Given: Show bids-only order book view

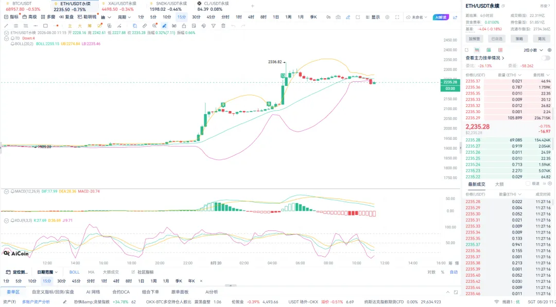Looking at the screenshot, I should click(x=489, y=50).
